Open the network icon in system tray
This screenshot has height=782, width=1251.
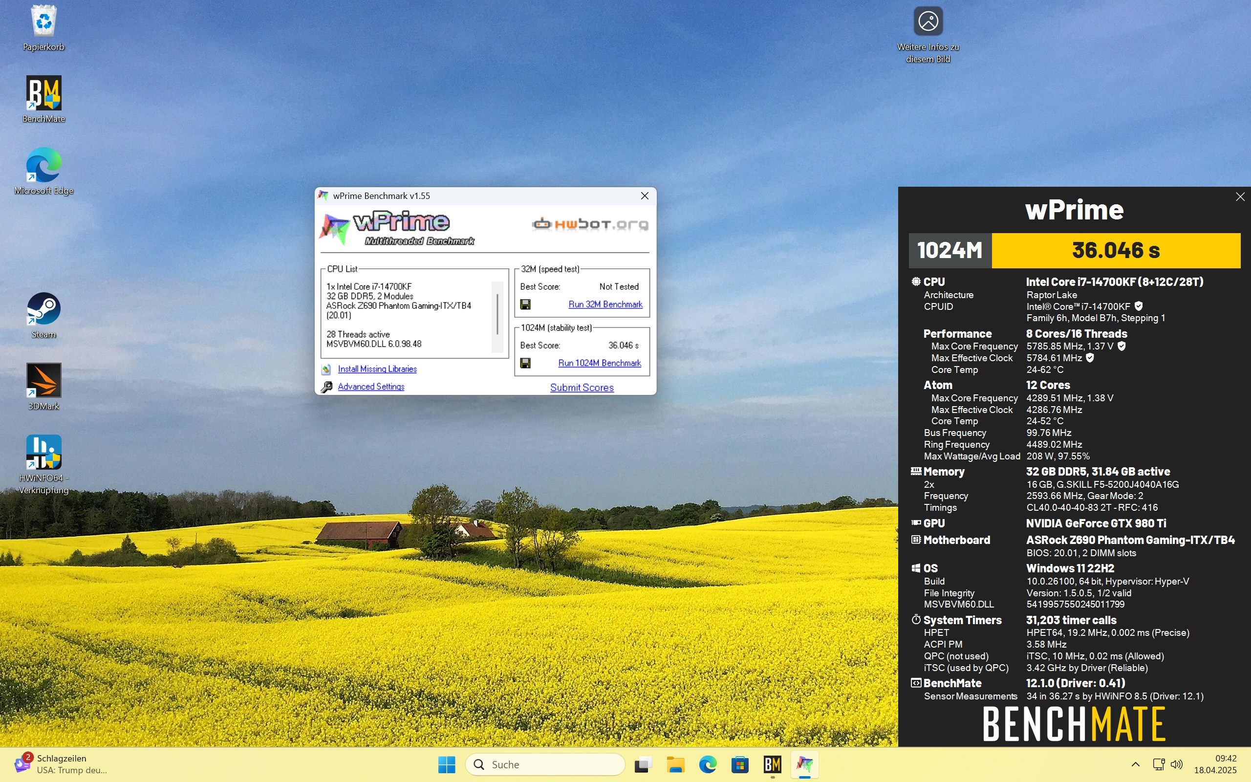point(1159,764)
